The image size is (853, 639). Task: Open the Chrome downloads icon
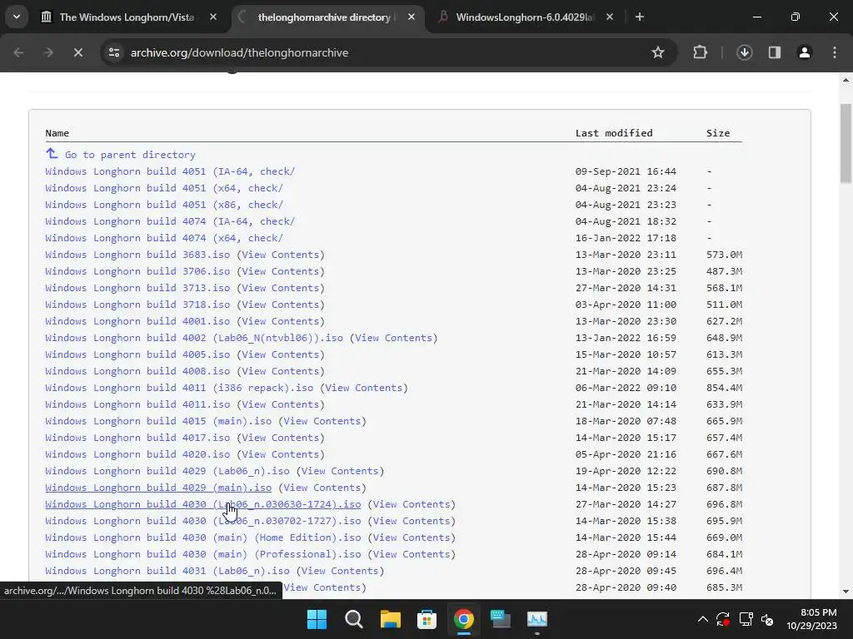(x=744, y=52)
